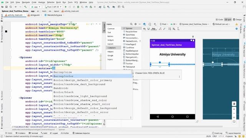The height and width of the screenshot is (138, 246).
Task: Switch to Code view mode
Action: click(x=219, y=20)
